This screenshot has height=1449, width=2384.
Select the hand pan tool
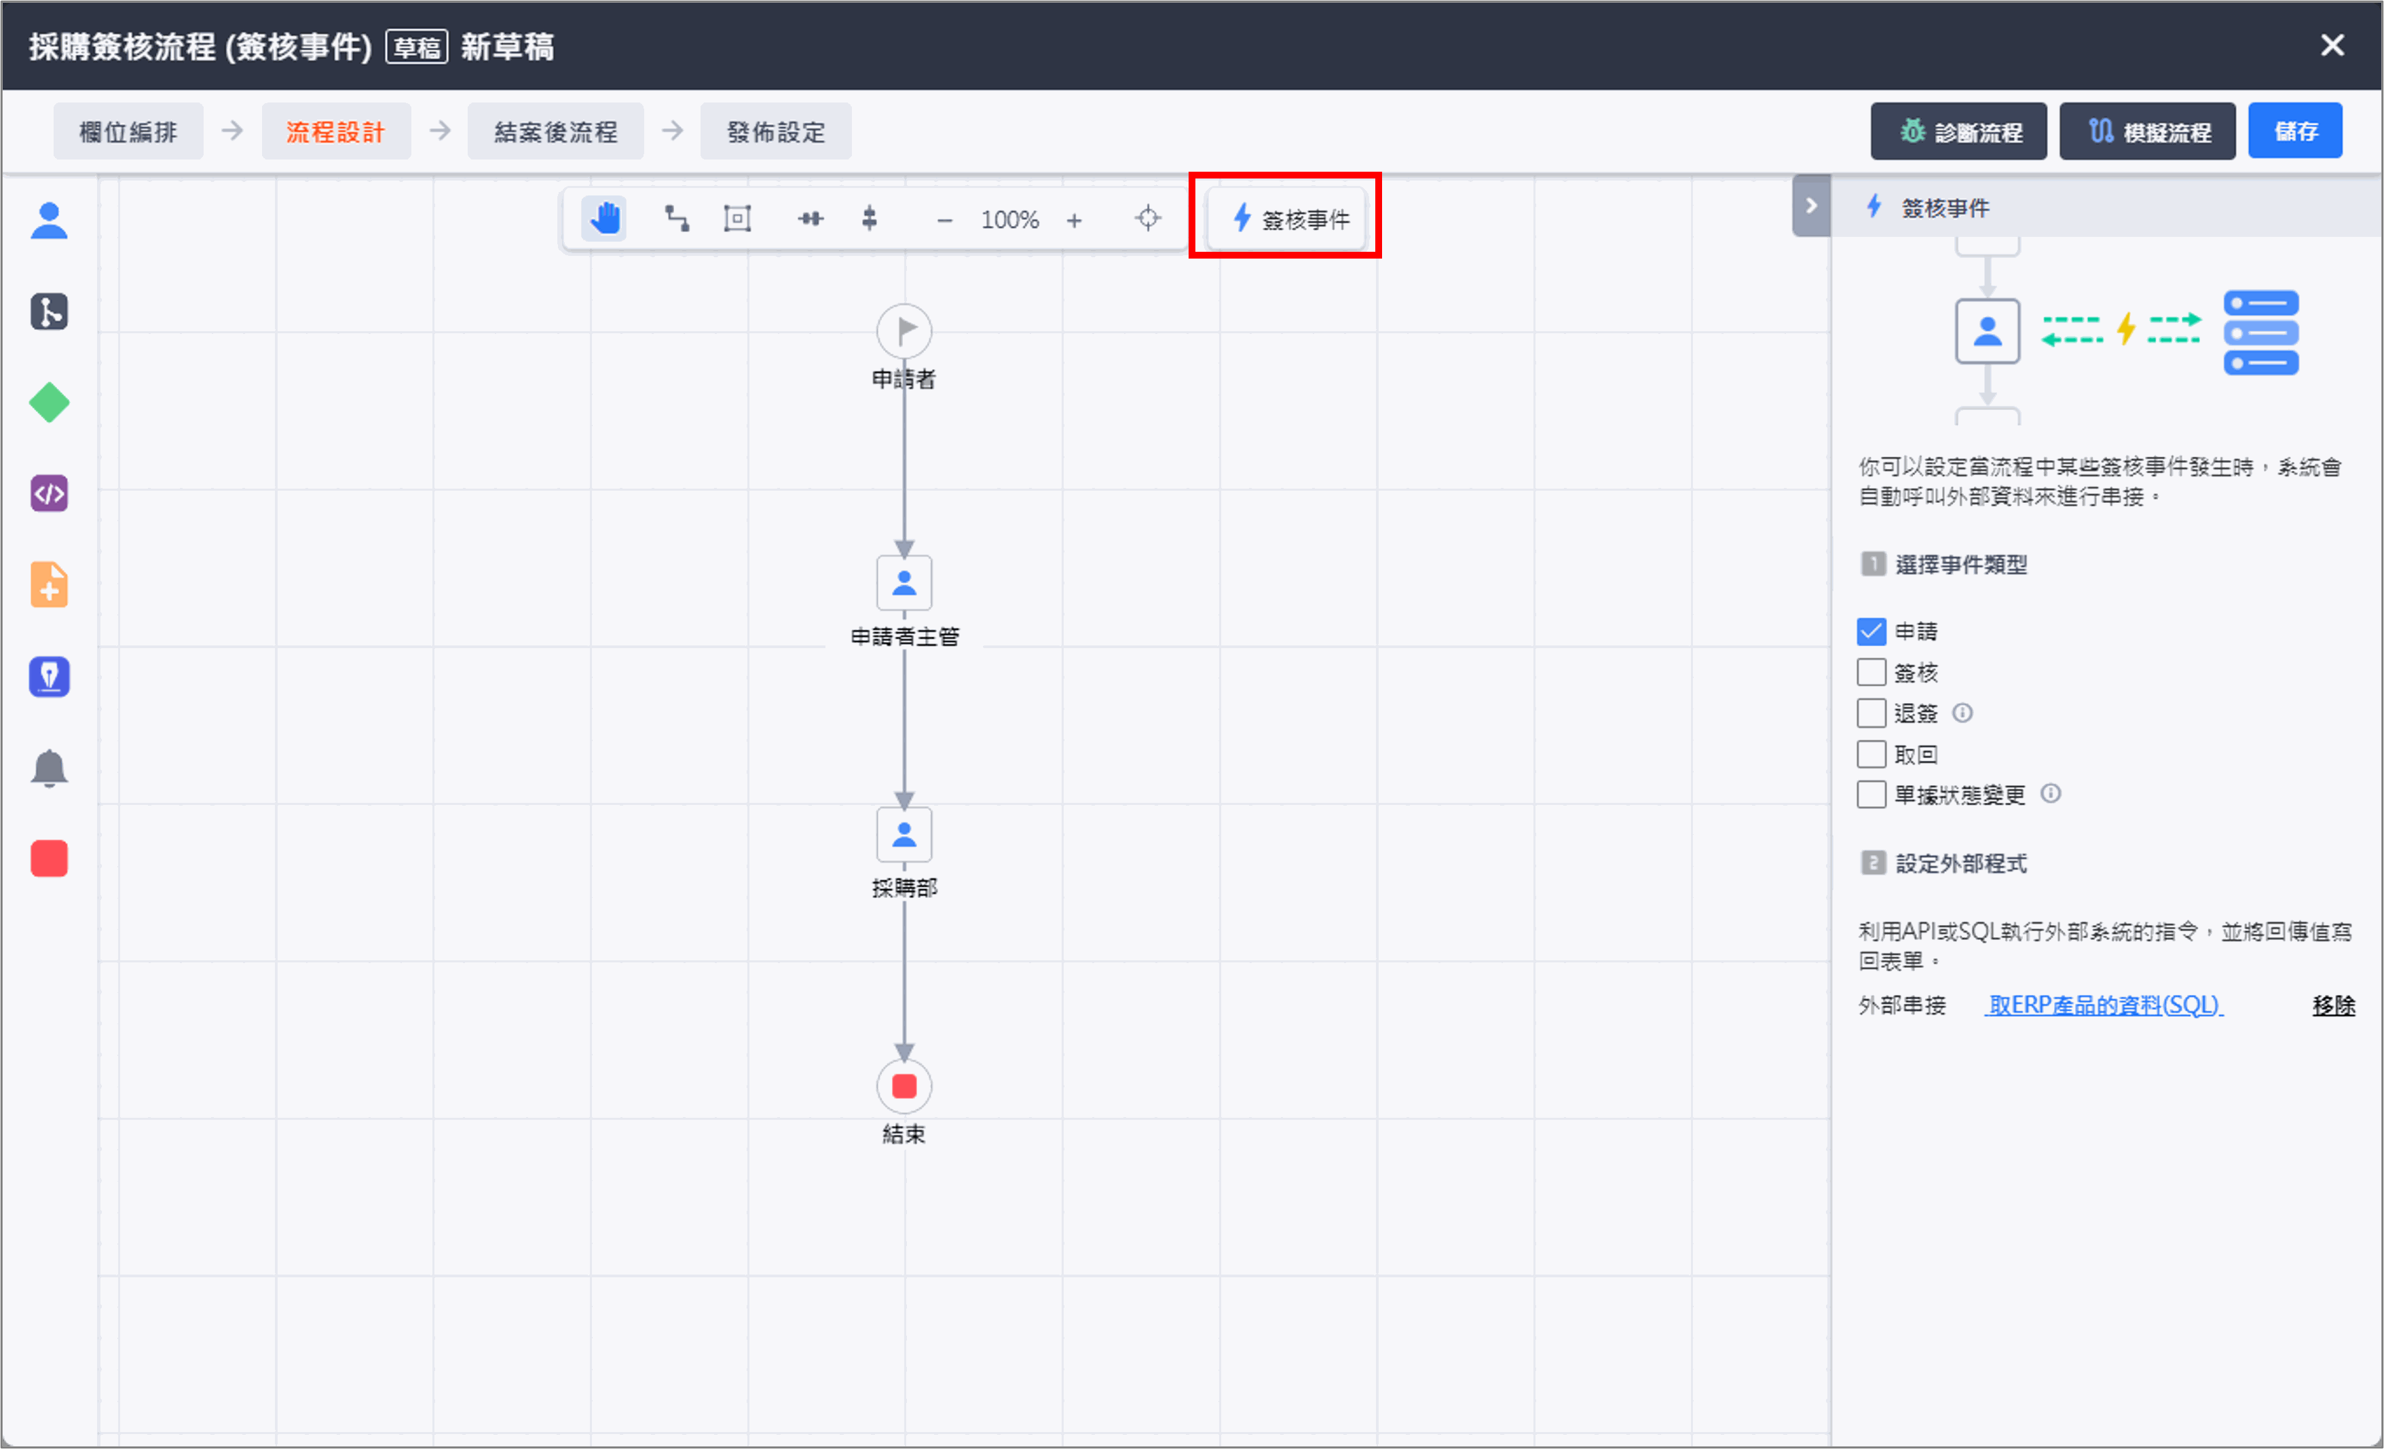(603, 219)
